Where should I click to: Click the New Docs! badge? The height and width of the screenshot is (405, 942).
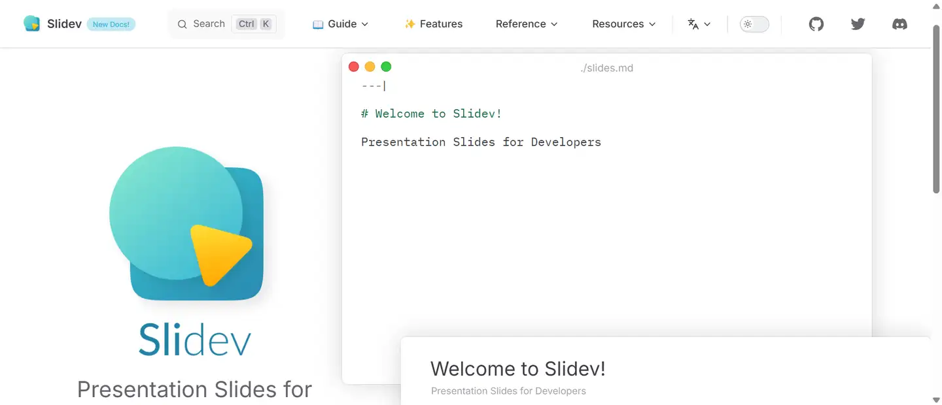pyautogui.click(x=111, y=25)
